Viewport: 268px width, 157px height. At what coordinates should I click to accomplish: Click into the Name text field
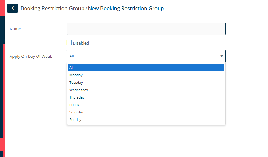pos(146,29)
